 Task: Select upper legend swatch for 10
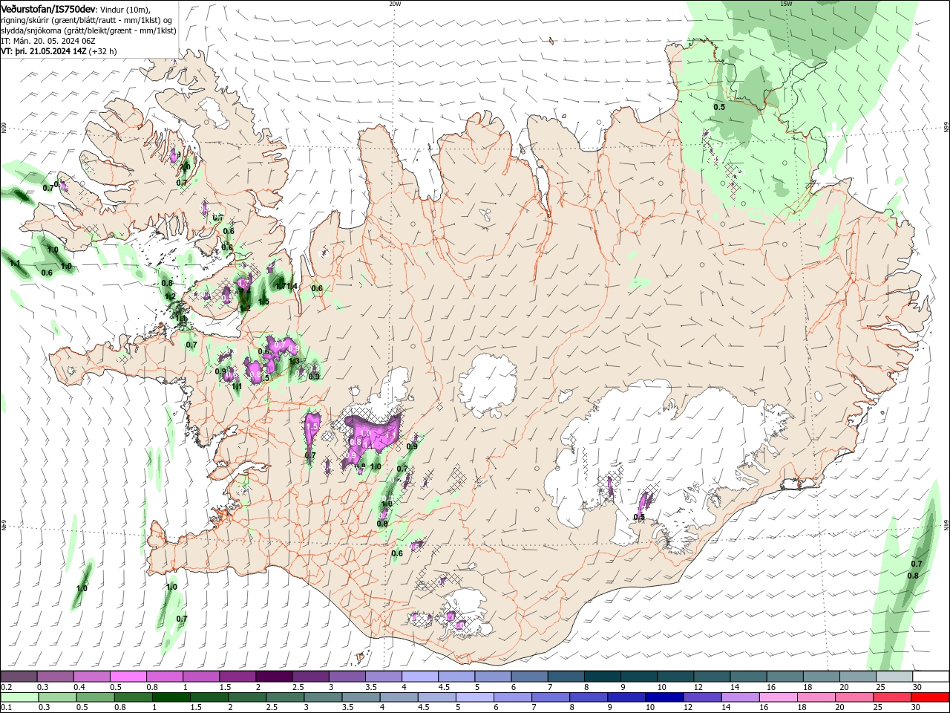pos(675,677)
